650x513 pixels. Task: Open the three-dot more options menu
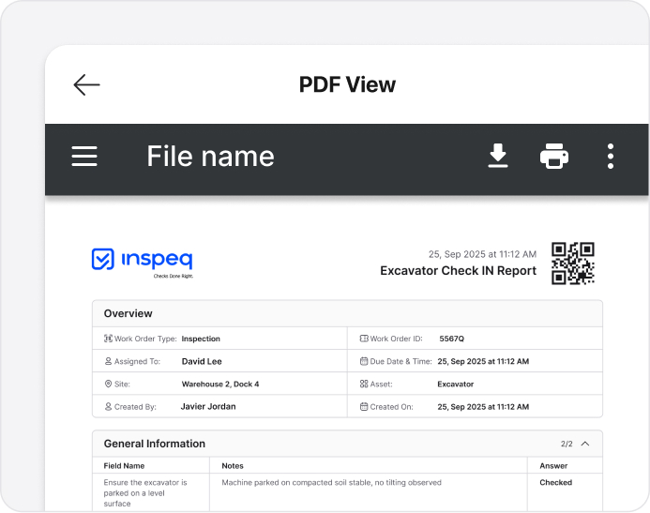coord(611,157)
